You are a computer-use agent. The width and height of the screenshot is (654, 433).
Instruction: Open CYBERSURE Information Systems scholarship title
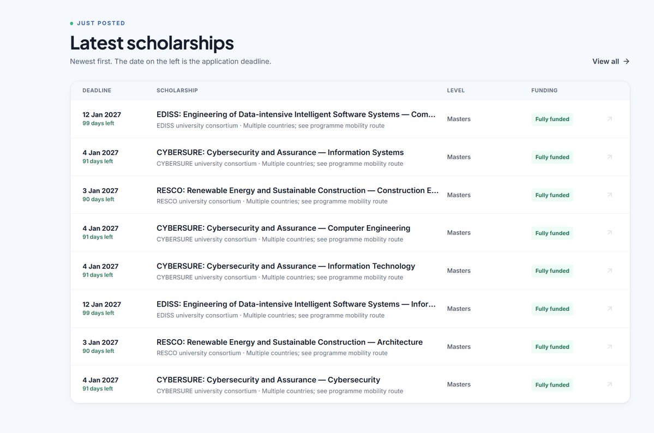tap(280, 152)
